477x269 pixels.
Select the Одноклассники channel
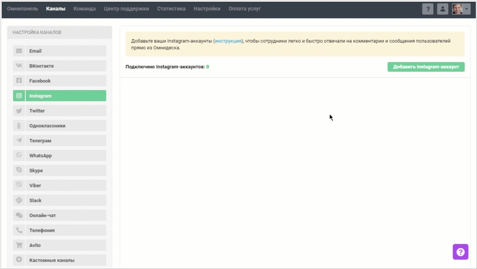tap(60, 126)
